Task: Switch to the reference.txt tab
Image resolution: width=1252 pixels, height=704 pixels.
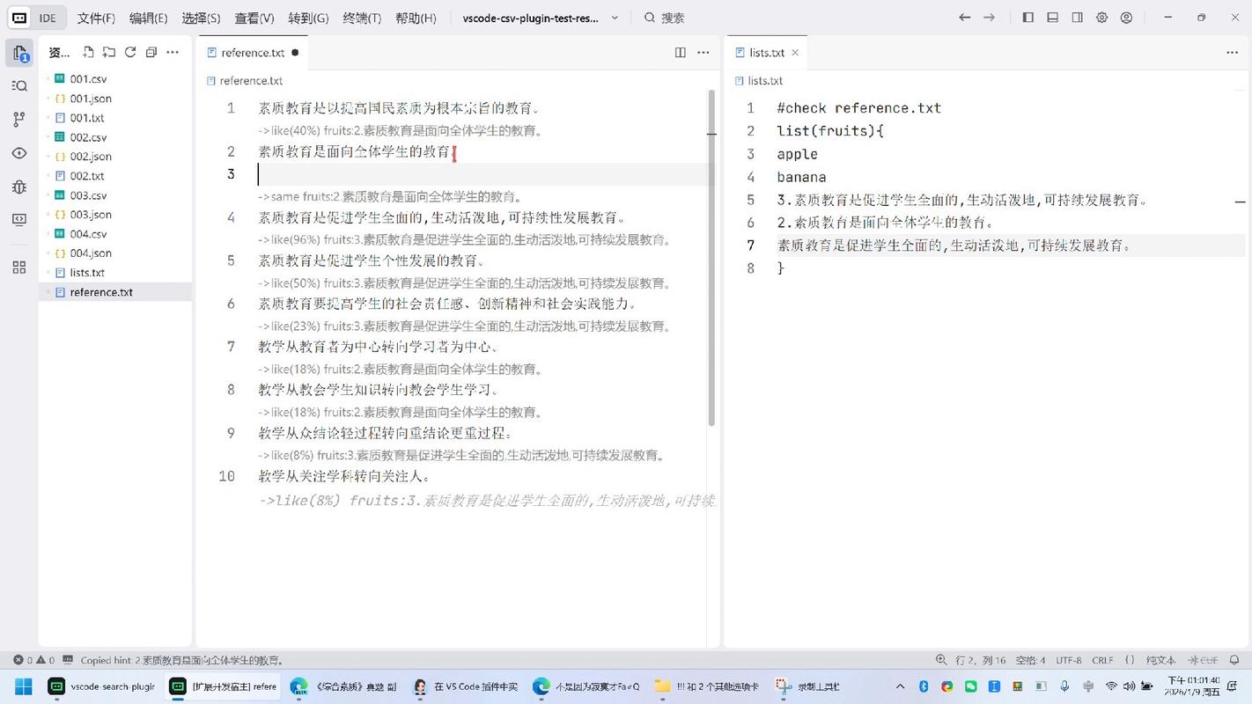Action: [252, 53]
